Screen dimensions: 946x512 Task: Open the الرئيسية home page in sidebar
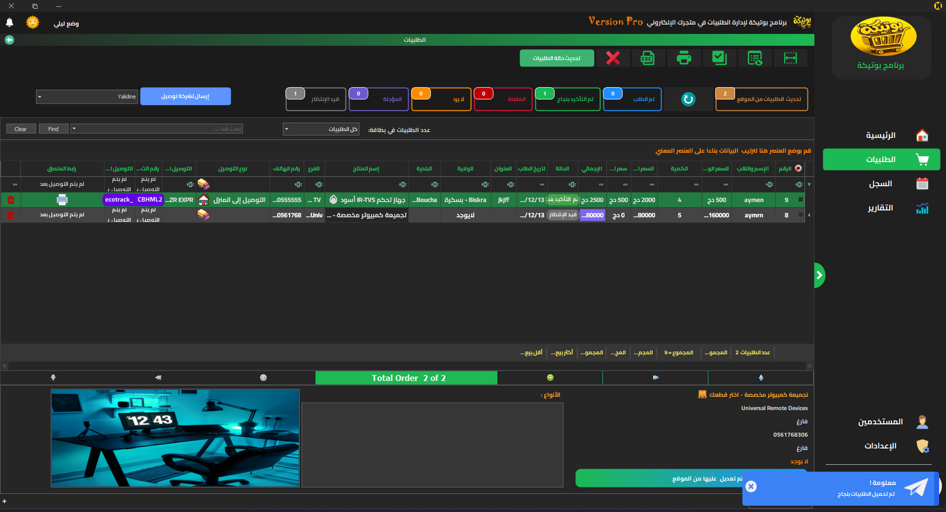coord(881,135)
